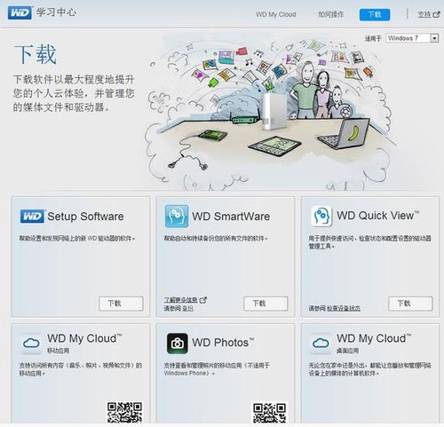
Task: Open the 如何操作 nav tab
Action: (330, 14)
